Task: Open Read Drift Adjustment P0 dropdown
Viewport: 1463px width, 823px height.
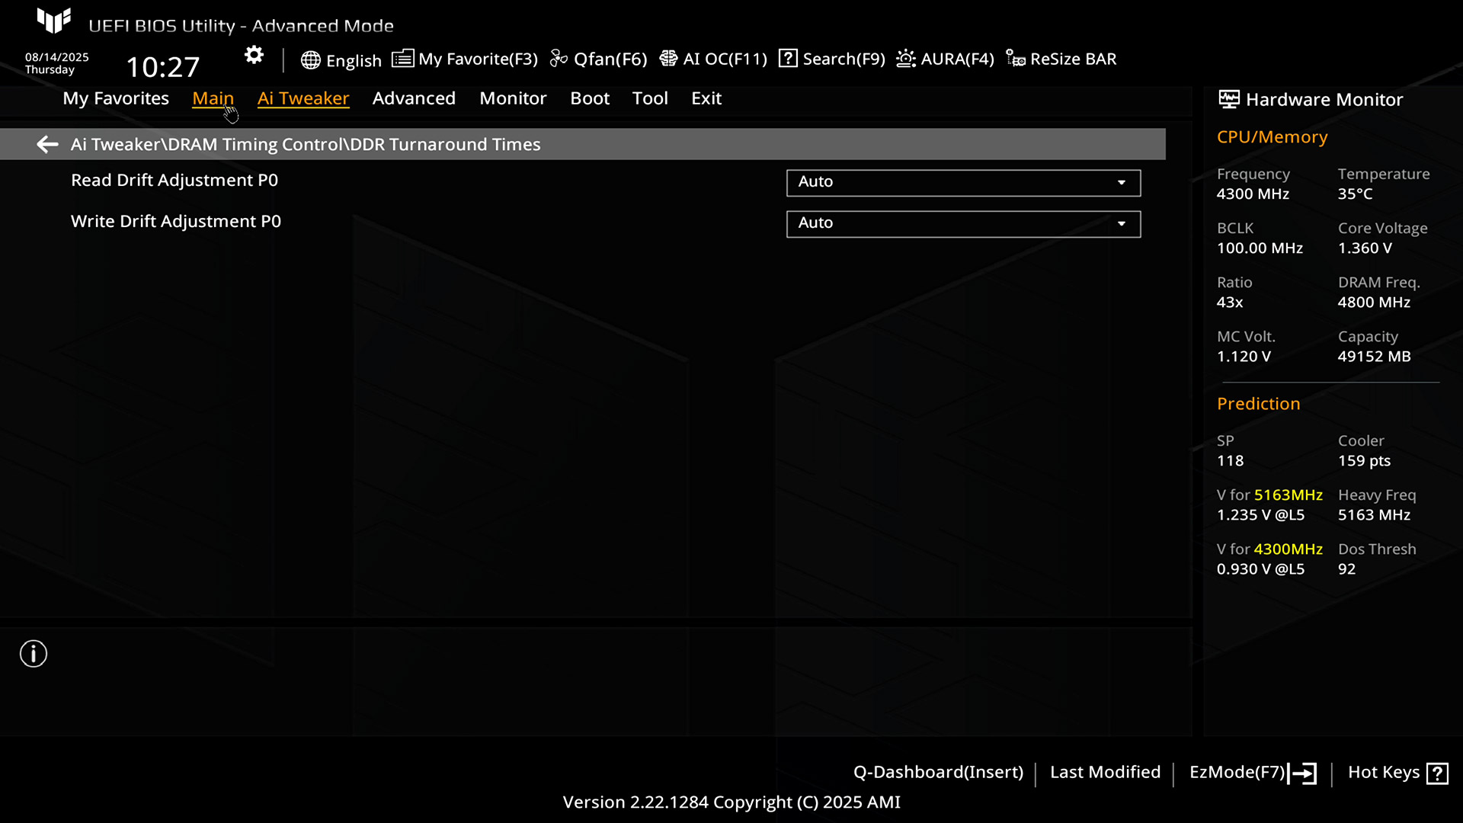Action: (x=963, y=182)
